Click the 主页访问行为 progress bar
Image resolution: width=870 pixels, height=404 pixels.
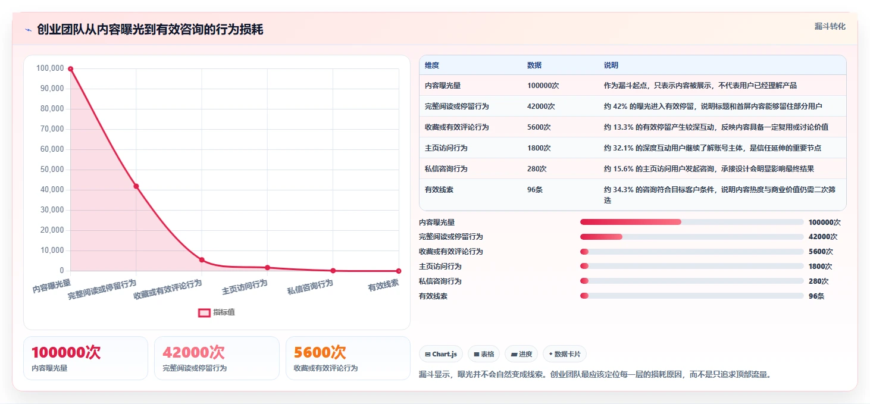(691, 267)
